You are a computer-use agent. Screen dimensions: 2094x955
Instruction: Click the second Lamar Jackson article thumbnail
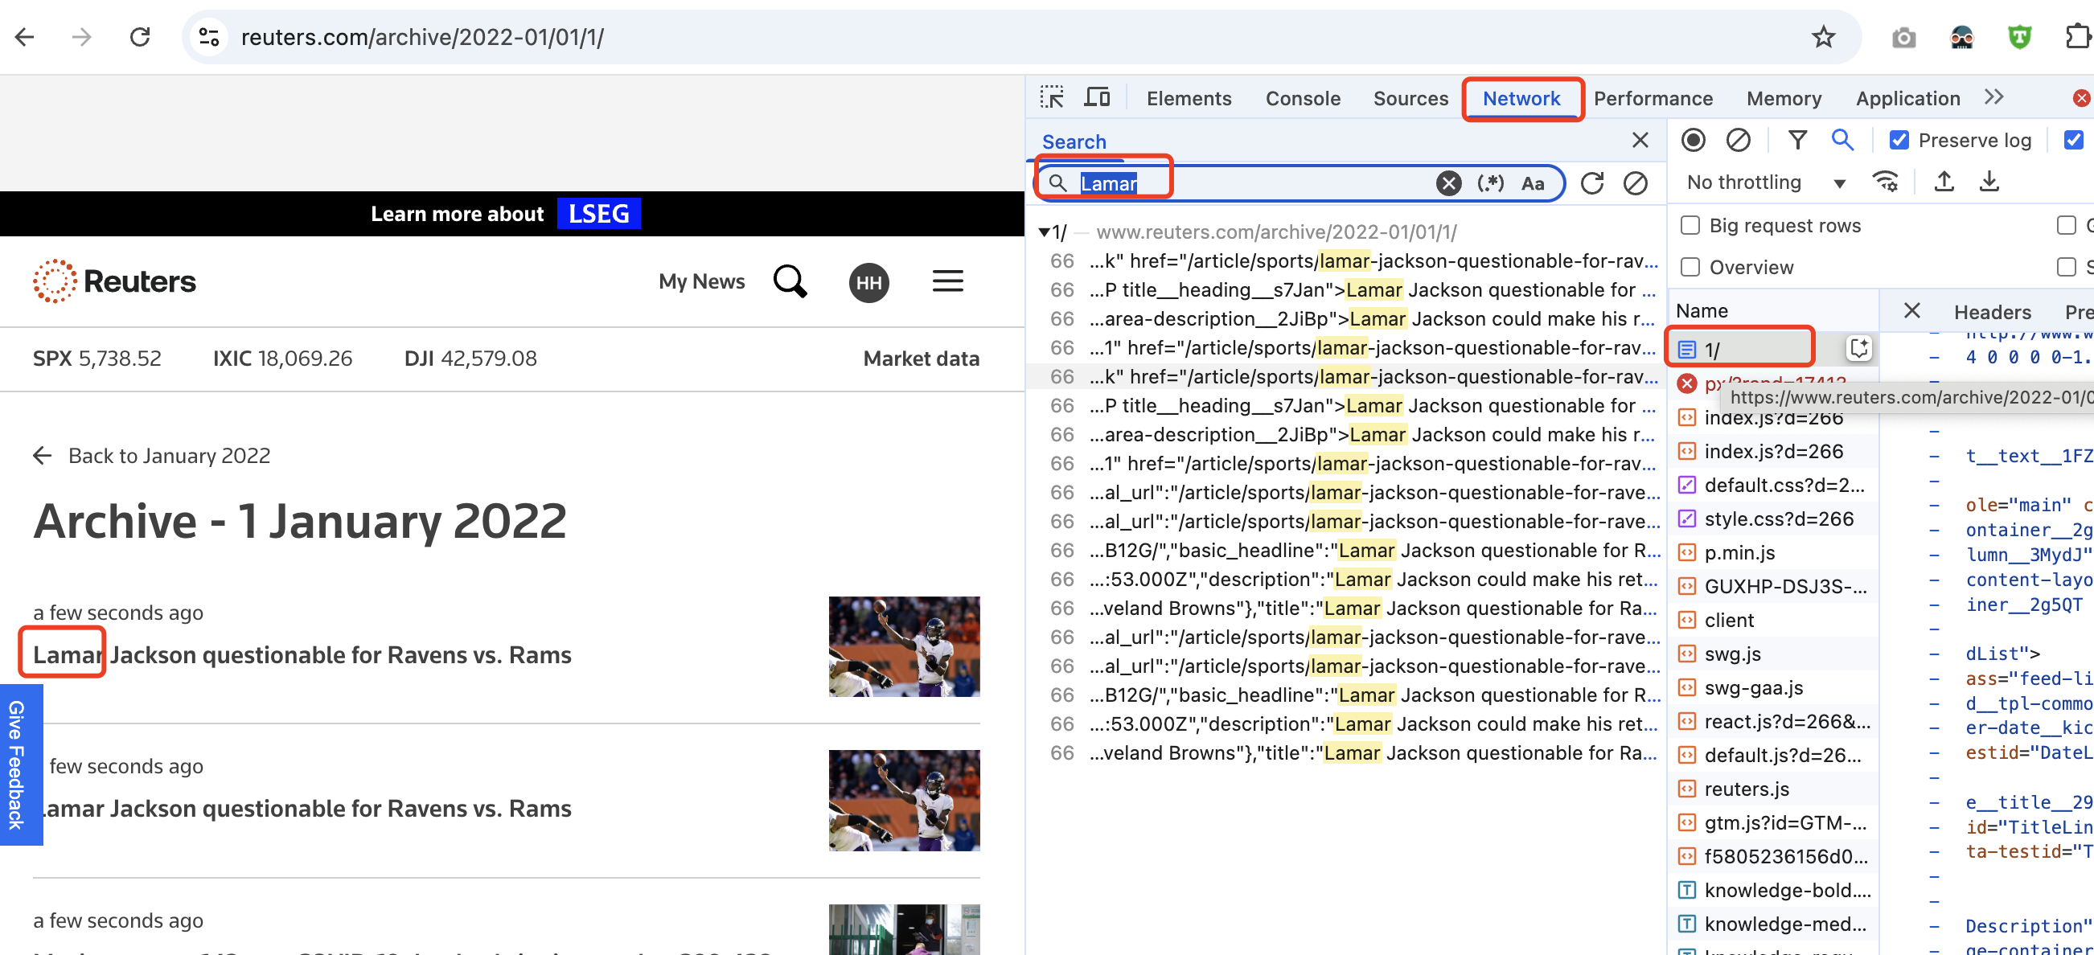904,800
